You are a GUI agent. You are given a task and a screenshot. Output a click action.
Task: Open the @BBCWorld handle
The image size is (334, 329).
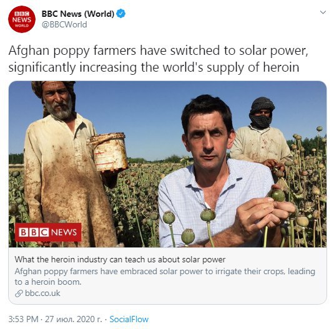click(x=64, y=25)
